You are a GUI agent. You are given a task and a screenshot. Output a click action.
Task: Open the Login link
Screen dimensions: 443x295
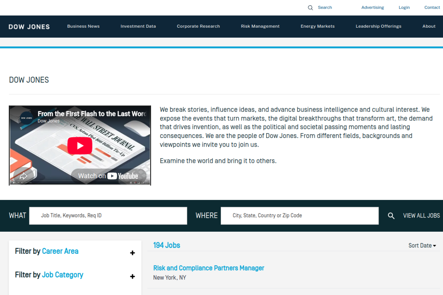[404, 8]
